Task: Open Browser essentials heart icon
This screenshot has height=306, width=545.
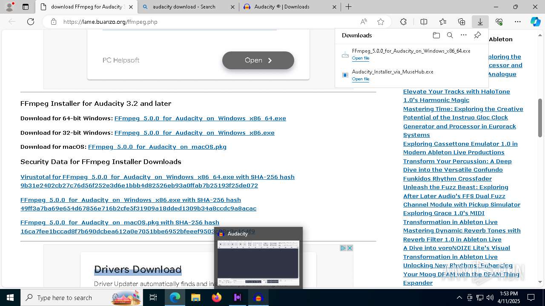Action: [x=499, y=22]
